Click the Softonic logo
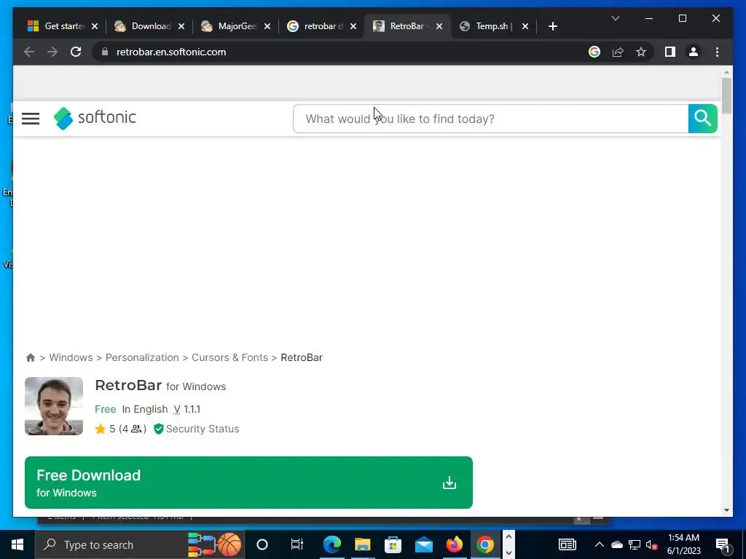Image resolution: width=746 pixels, height=559 pixels. [x=95, y=118]
